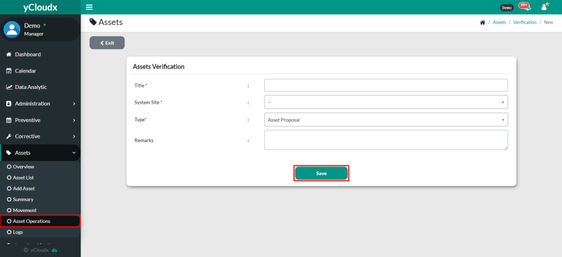This screenshot has width=562, height=257.
Task: Click the hamburger menu icon
Action: (89, 7)
